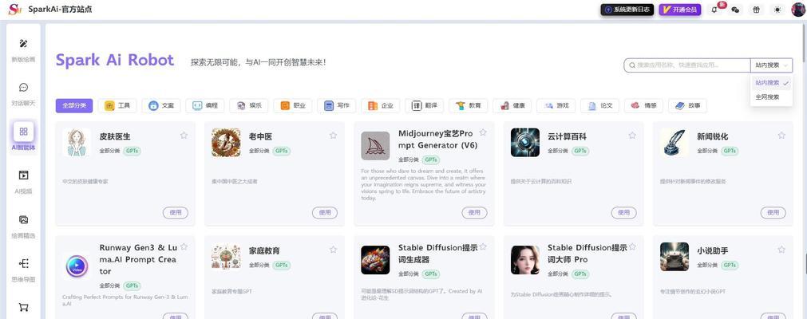Click the 小说助手 typewriter icon

pos(674,257)
